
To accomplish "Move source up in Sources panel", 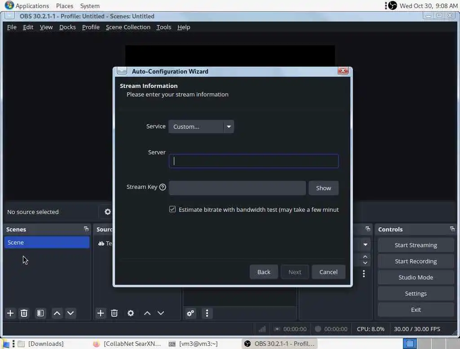I will [x=147, y=313].
